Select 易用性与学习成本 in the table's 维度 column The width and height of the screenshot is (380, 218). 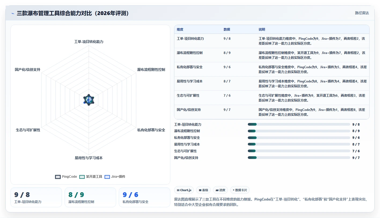[x=190, y=81]
